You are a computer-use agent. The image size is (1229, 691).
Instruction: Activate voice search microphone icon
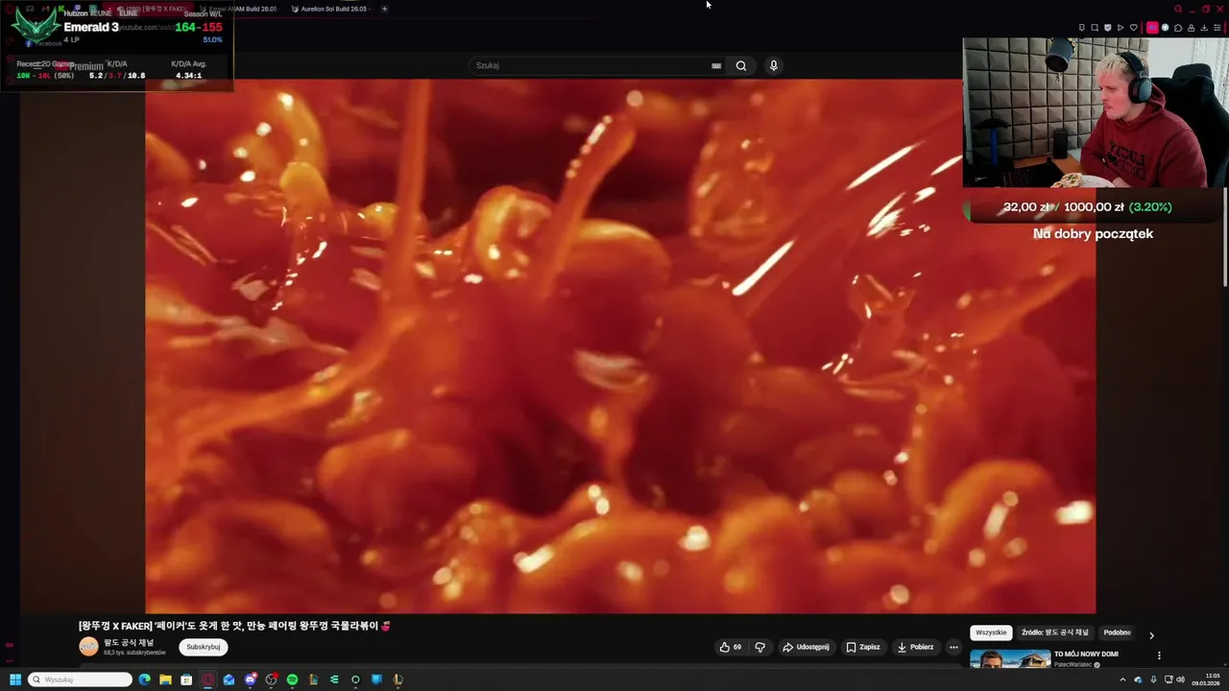click(x=774, y=65)
